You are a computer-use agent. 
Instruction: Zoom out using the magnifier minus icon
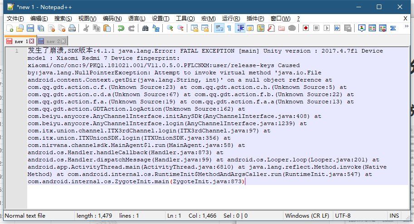[x=180, y=28]
